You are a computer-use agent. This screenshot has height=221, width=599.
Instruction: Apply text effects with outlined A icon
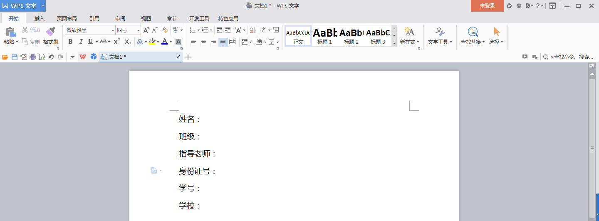click(x=140, y=42)
